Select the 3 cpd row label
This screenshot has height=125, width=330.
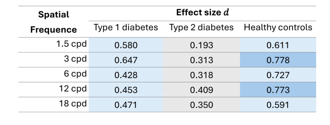75,59
